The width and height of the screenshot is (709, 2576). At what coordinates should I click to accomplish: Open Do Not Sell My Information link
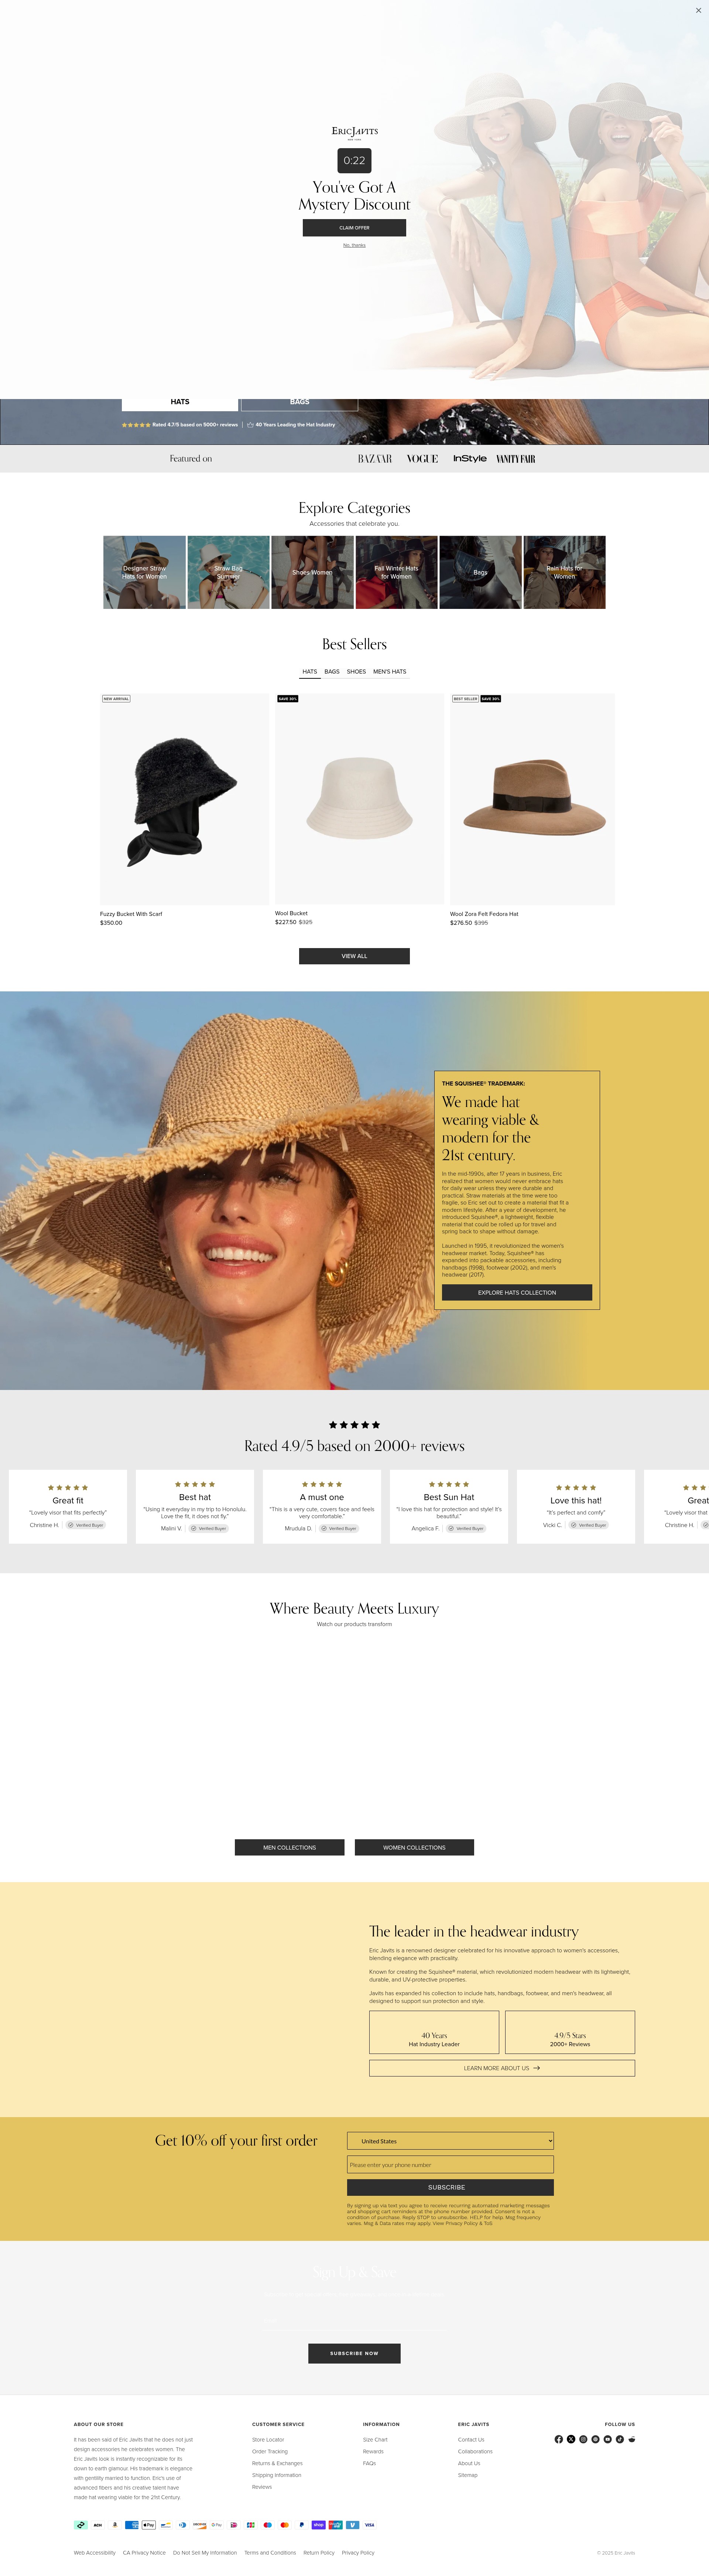pos(205,2553)
